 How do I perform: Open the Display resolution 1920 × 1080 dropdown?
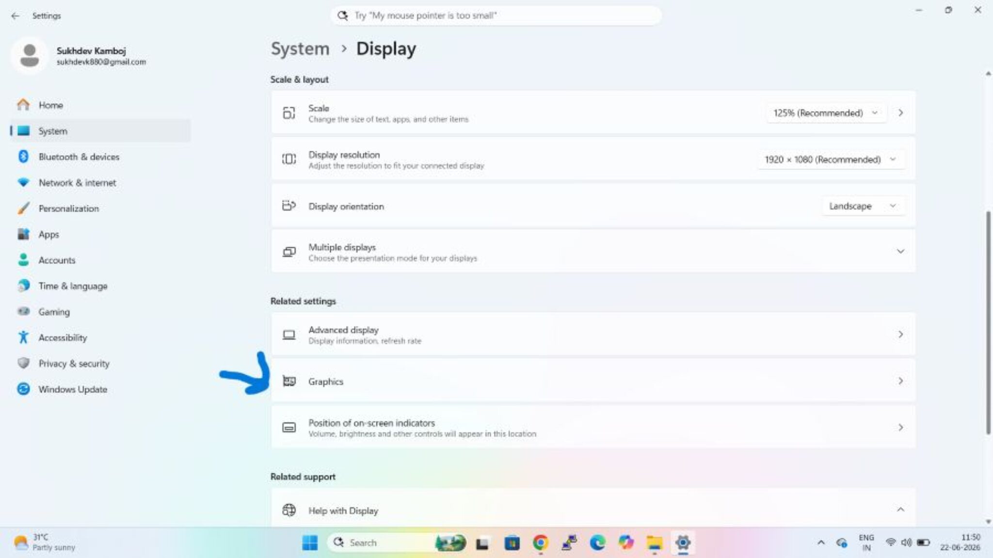(831, 159)
